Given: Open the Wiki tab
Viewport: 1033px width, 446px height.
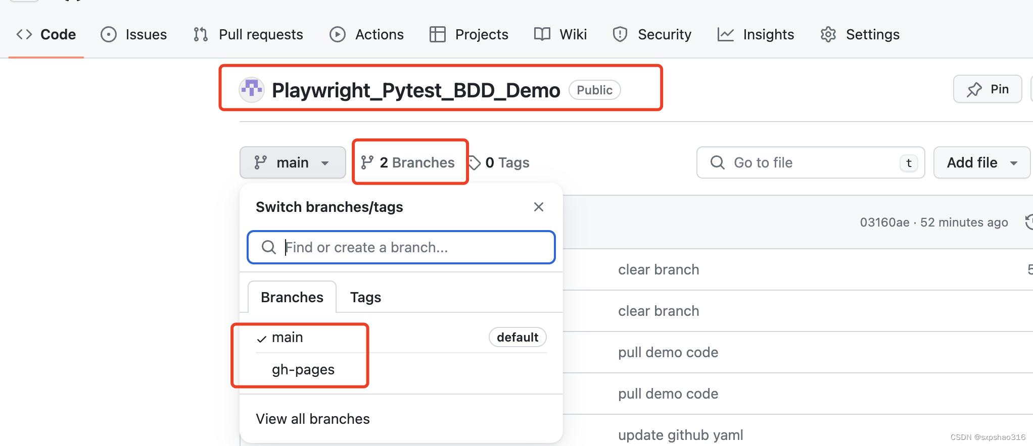Looking at the screenshot, I should [560, 34].
